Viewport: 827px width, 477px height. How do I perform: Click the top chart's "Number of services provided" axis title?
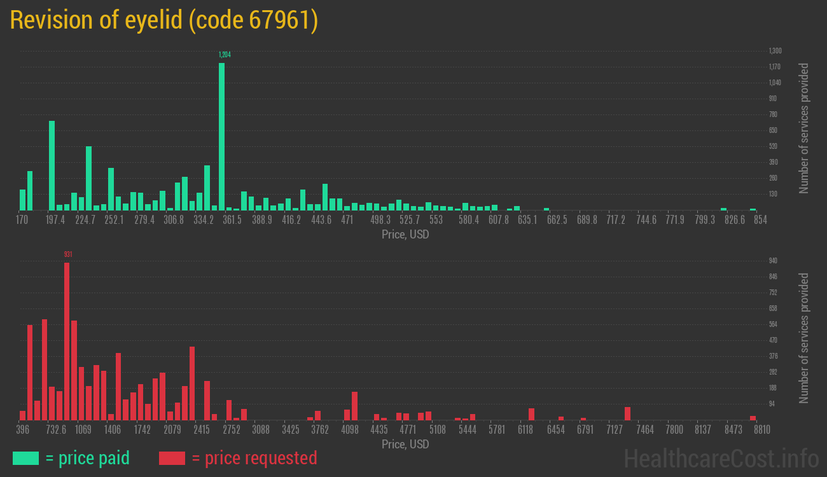[804, 128]
